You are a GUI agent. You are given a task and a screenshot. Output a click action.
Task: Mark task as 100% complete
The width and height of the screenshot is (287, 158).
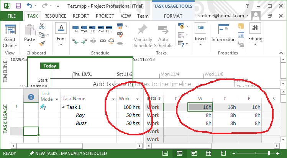(x=109, y=29)
